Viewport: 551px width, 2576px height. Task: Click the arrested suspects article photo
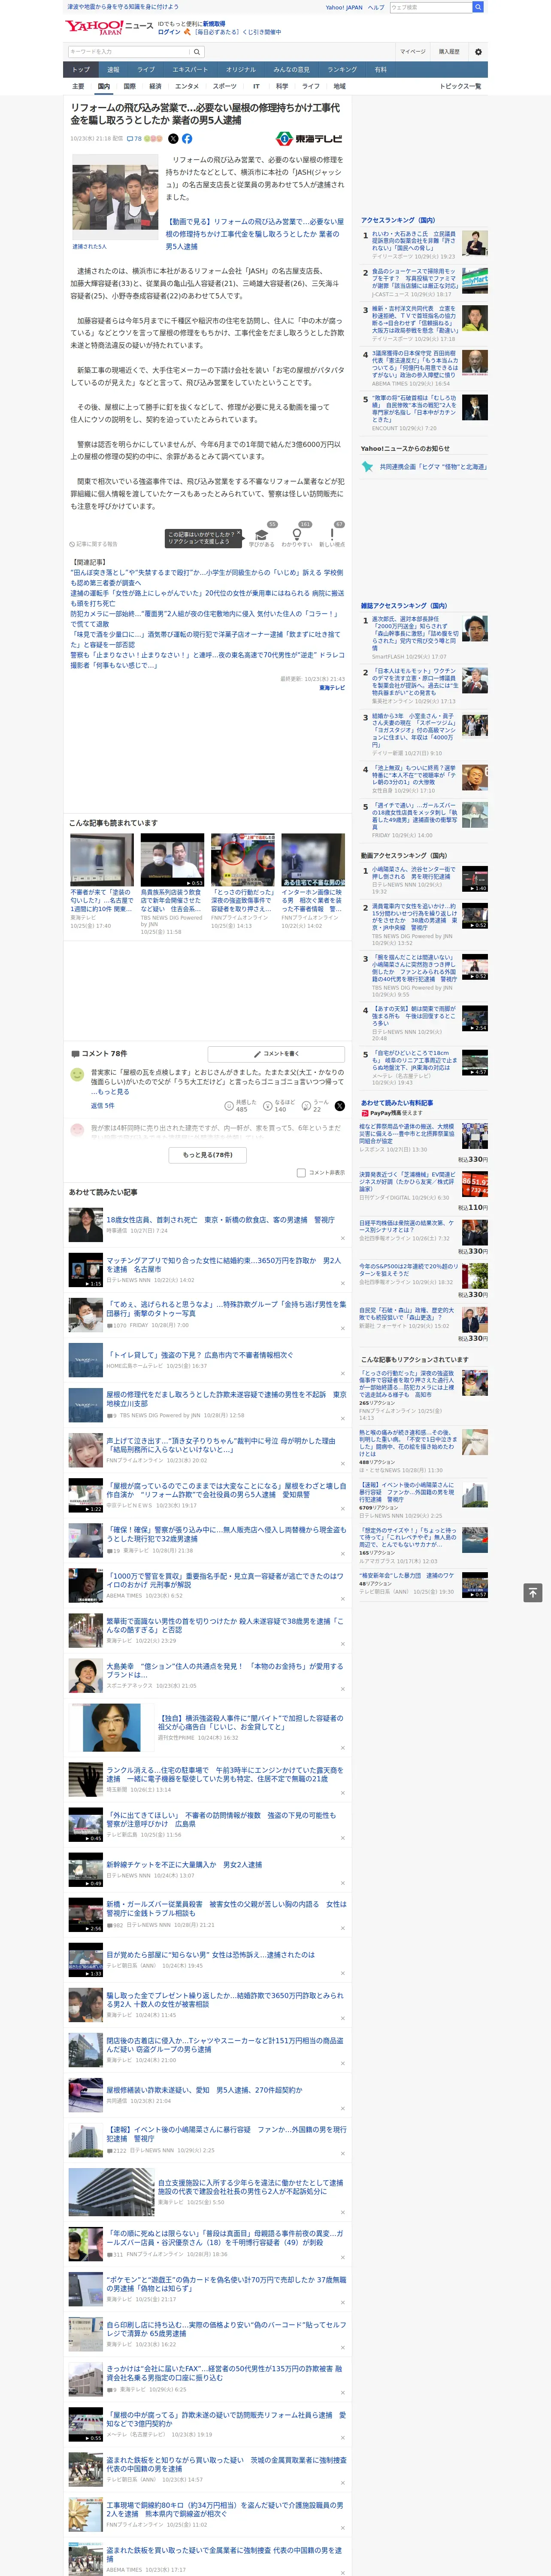tap(116, 197)
